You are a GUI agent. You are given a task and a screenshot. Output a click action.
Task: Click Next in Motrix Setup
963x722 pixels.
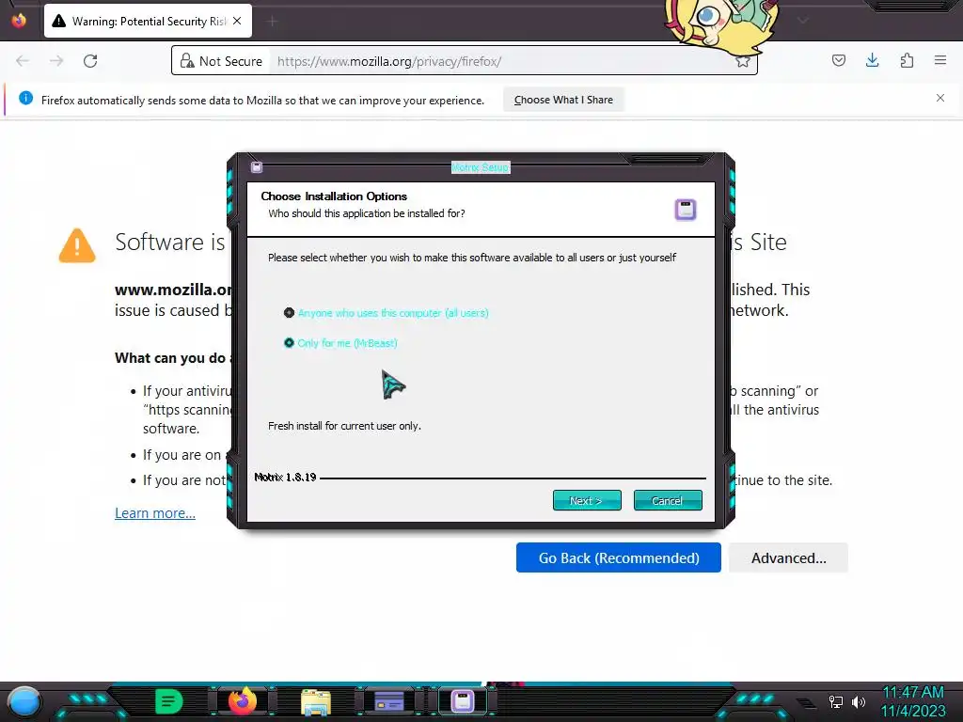click(587, 500)
